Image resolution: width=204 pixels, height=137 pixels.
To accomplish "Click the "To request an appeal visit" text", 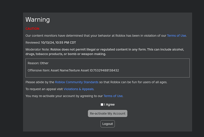I will coord(44,89).
